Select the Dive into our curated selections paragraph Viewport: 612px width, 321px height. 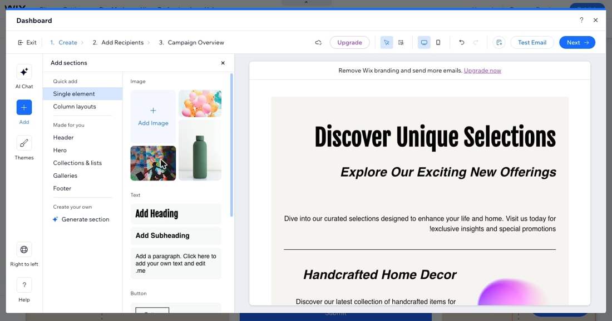tap(420, 224)
